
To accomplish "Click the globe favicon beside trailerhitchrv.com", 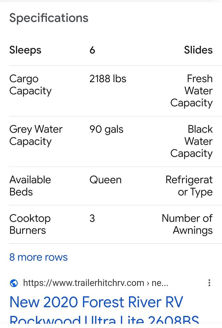I will pyautogui.click(x=14, y=283).
